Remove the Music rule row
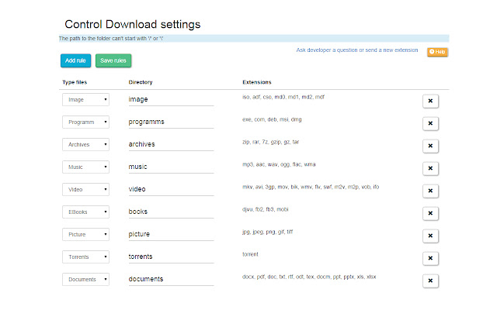The width and height of the screenshot is (497, 310). (x=431, y=168)
